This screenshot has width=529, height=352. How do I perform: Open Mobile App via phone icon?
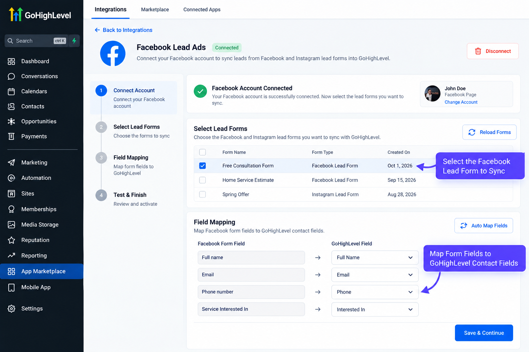(x=11, y=287)
